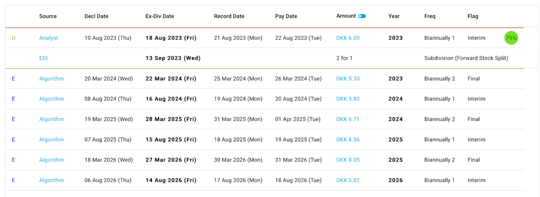The width and height of the screenshot is (540, 197).
Task: Toggle the Amount currency switch
Action: (362, 16)
